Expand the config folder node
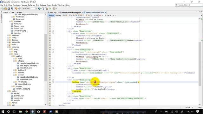This screenshot has width=203, height=114. [8, 38]
